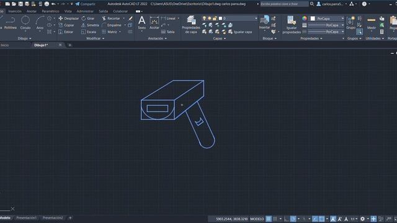Open the Anotar ribbon tab
397x223 pixels.
point(32,11)
